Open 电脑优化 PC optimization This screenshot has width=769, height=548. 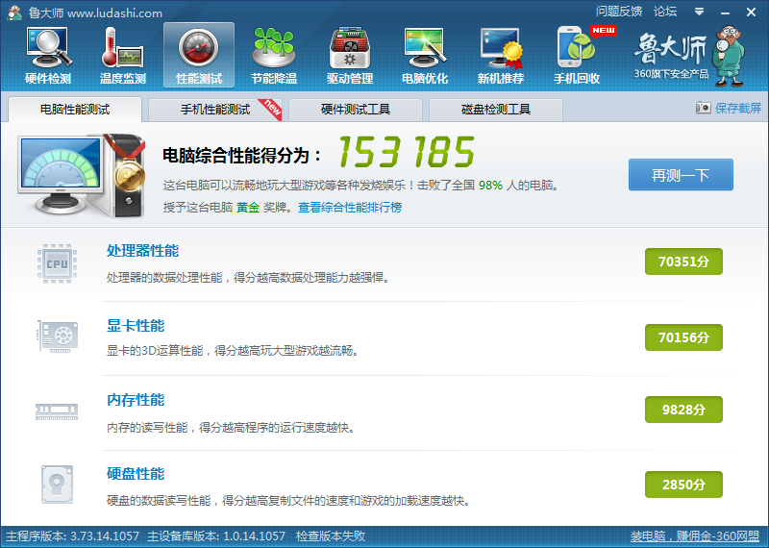425,56
